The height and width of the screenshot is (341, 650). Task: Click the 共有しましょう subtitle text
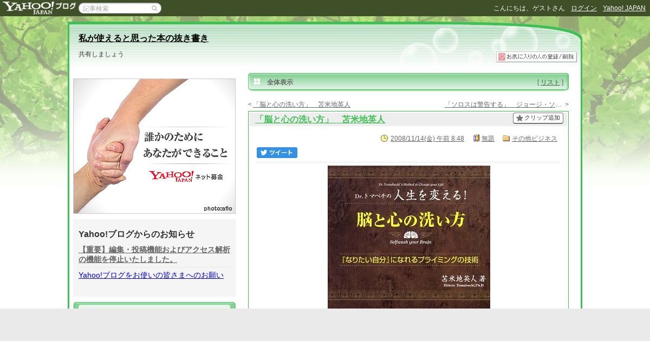pos(101,54)
